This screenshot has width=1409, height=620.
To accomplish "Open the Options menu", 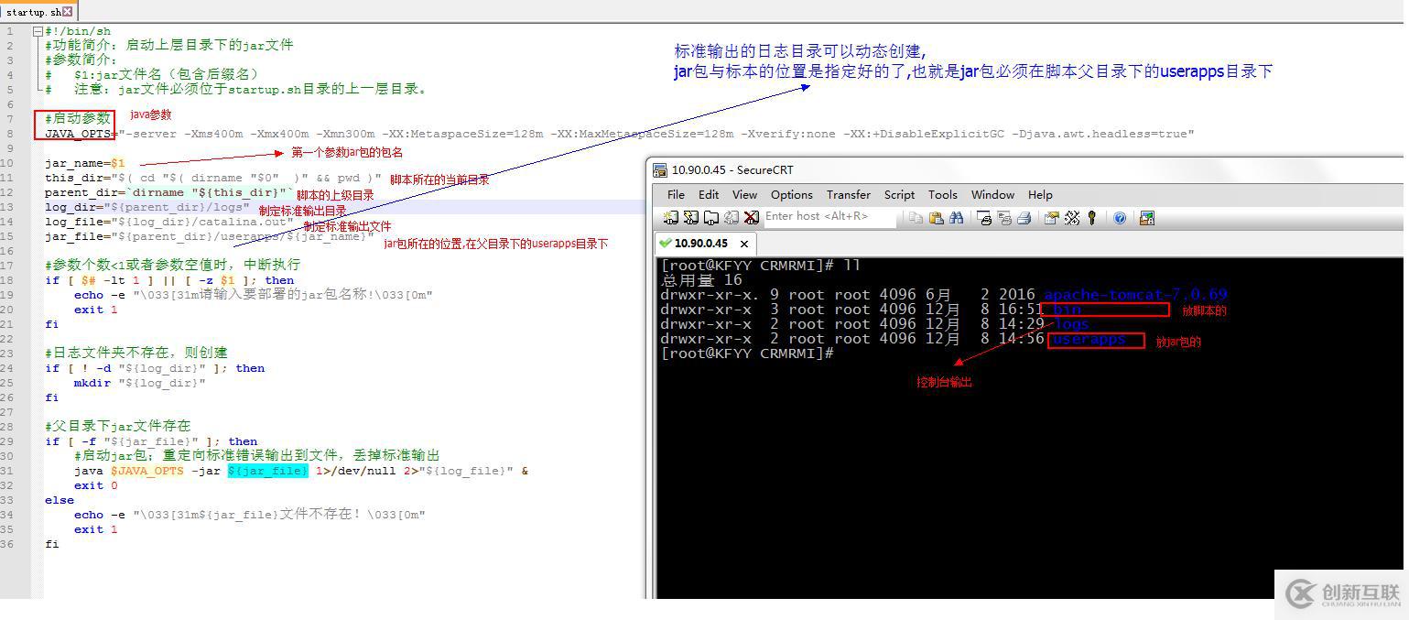I will (791, 194).
